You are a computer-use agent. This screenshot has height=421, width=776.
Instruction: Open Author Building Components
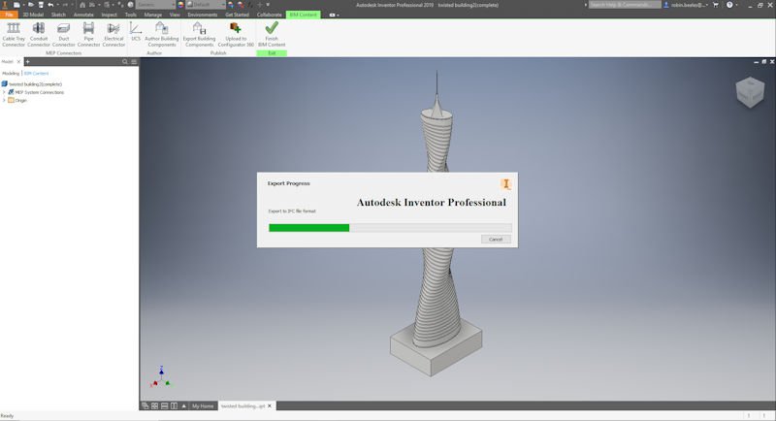[x=161, y=34]
